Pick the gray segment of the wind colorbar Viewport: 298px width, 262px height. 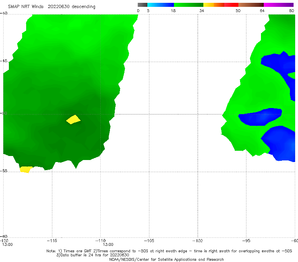[143, 5]
